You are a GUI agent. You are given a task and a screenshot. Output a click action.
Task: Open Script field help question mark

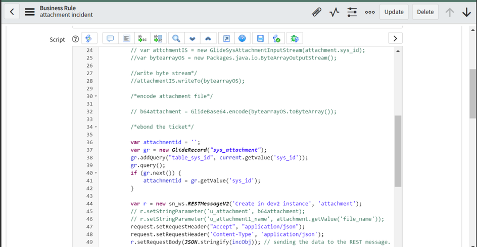pyautogui.click(x=75, y=39)
